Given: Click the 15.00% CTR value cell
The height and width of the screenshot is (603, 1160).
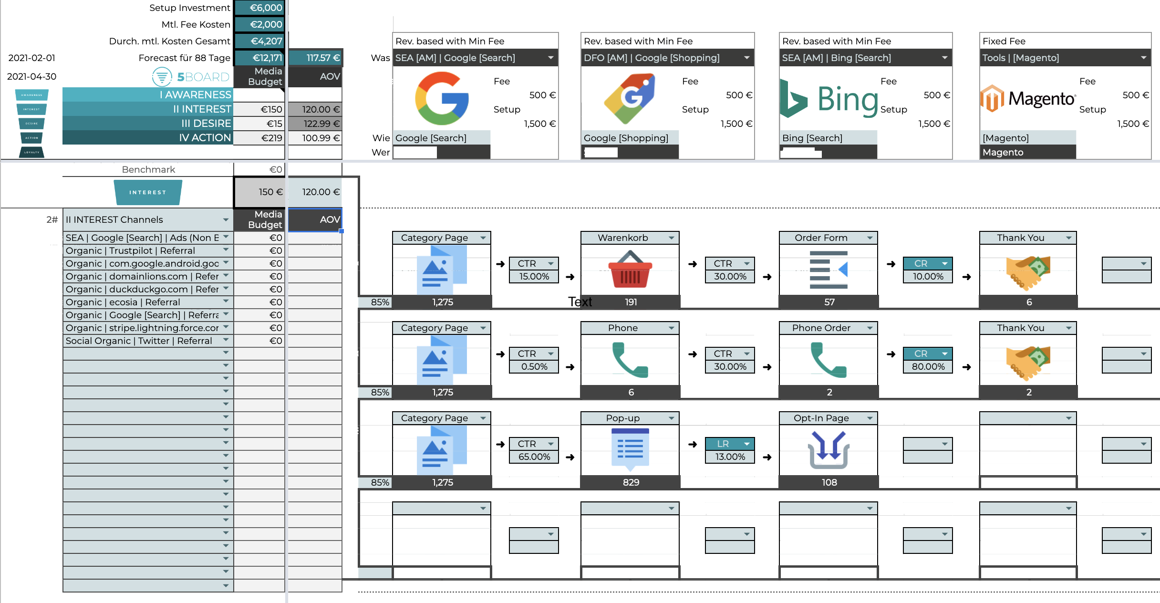Looking at the screenshot, I should click(534, 277).
